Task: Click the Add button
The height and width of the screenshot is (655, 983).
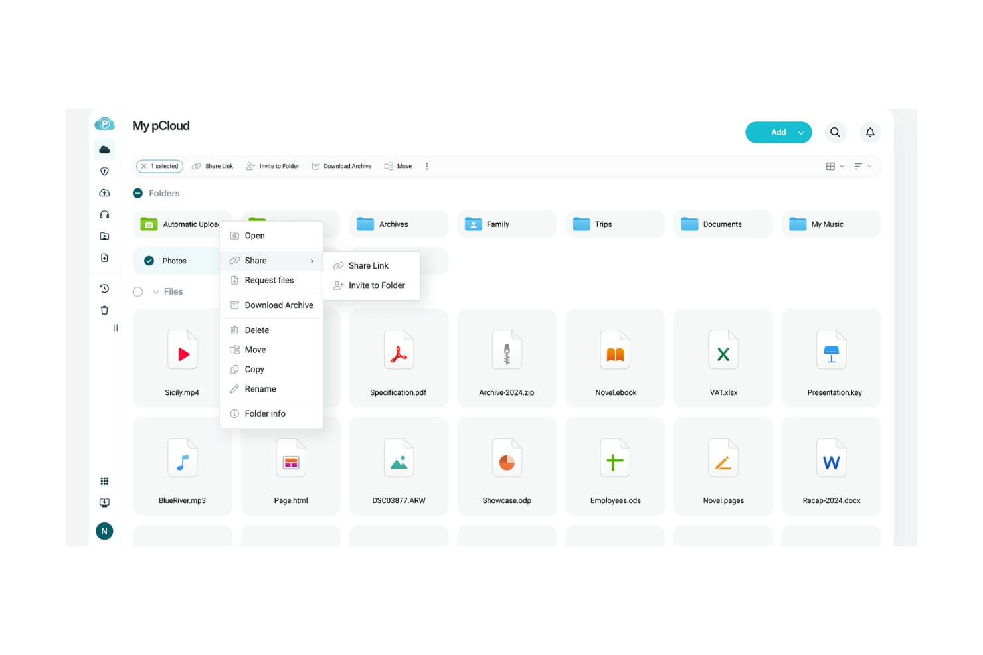Action: point(778,133)
